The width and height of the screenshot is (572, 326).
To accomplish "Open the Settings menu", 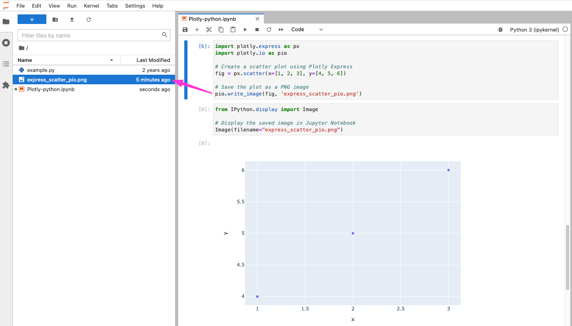I will 135,6.
